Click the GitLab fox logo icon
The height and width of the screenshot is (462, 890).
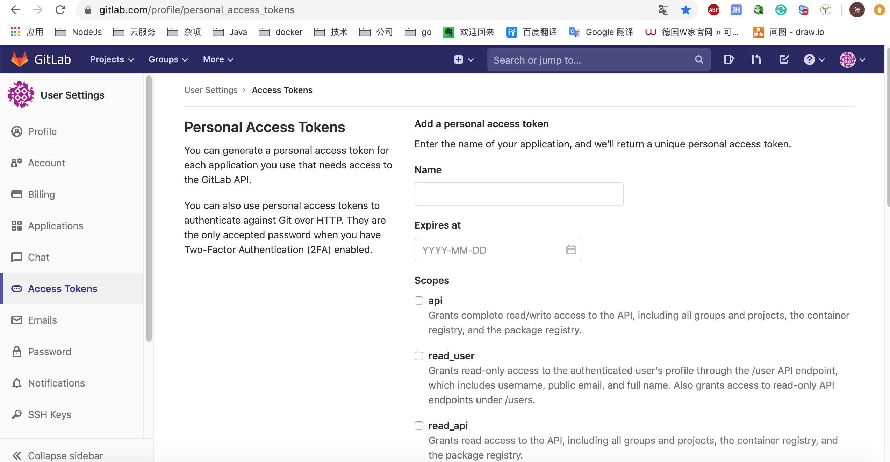[20, 59]
